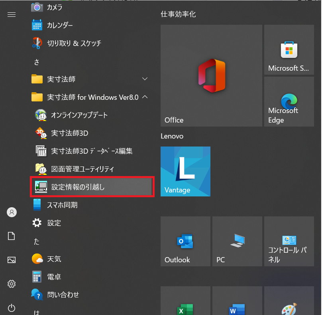Open the コントロール パネル tile
This screenshot has width=322, height=315.
[x=289, y=241]
